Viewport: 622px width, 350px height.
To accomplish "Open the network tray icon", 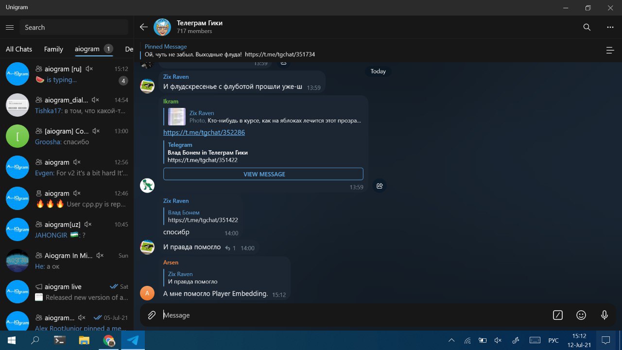I will point(467,340).
